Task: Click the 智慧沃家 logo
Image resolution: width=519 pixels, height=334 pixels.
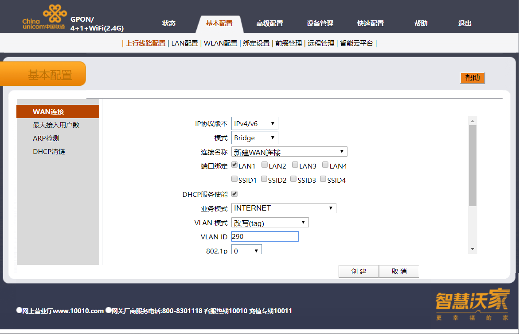Action: [x=472, y=305]
